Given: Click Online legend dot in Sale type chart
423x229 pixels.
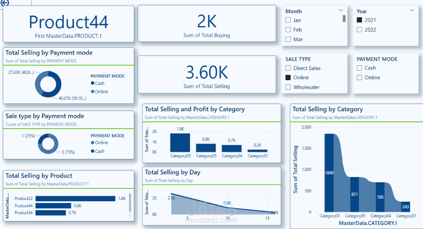Looking at the screenshot, I should [93, 142].
